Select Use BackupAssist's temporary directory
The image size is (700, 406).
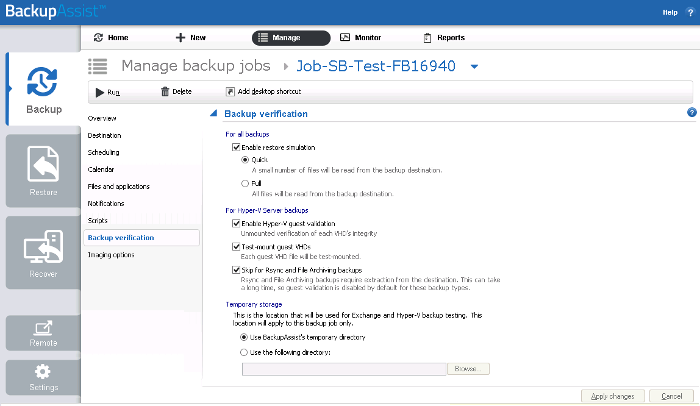[244, 337]
